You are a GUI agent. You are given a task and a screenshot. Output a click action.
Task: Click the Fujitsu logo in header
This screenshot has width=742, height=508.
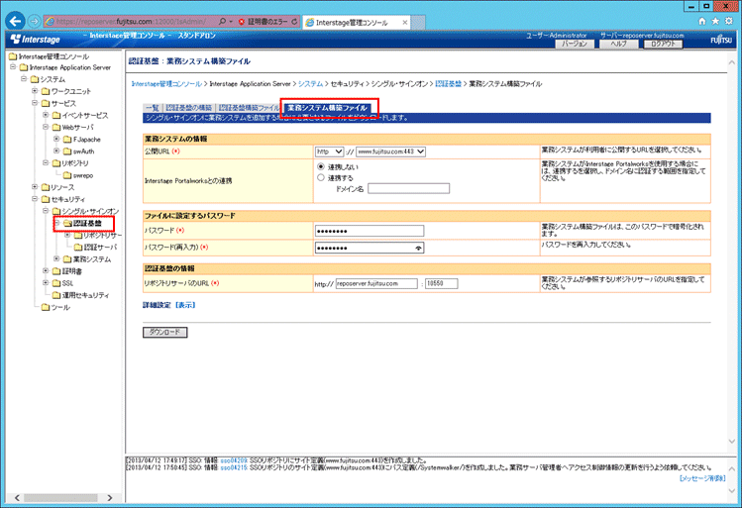721,40
